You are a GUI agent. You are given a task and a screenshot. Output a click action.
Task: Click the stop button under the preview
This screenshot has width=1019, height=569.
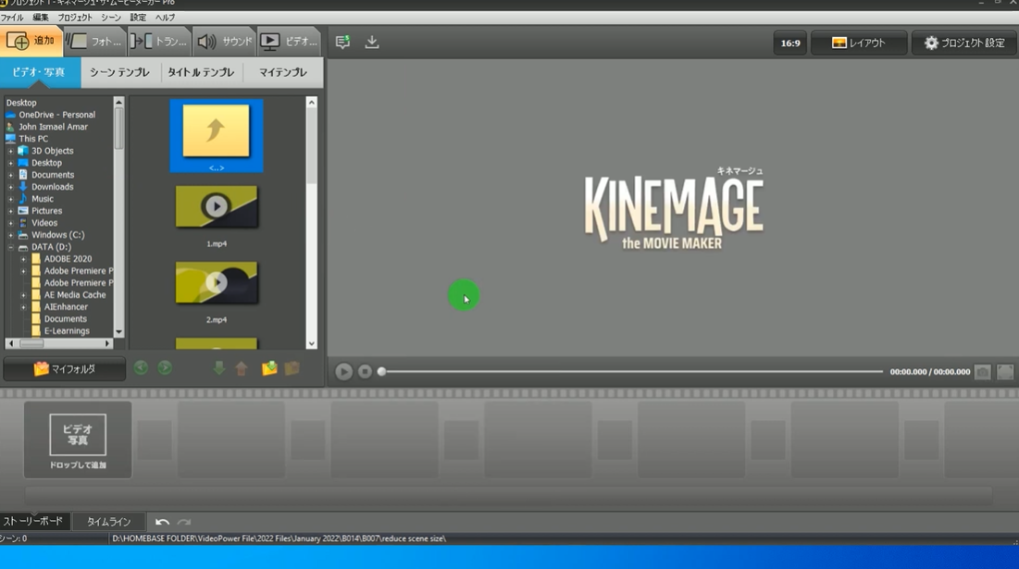[x=365, y=371]
